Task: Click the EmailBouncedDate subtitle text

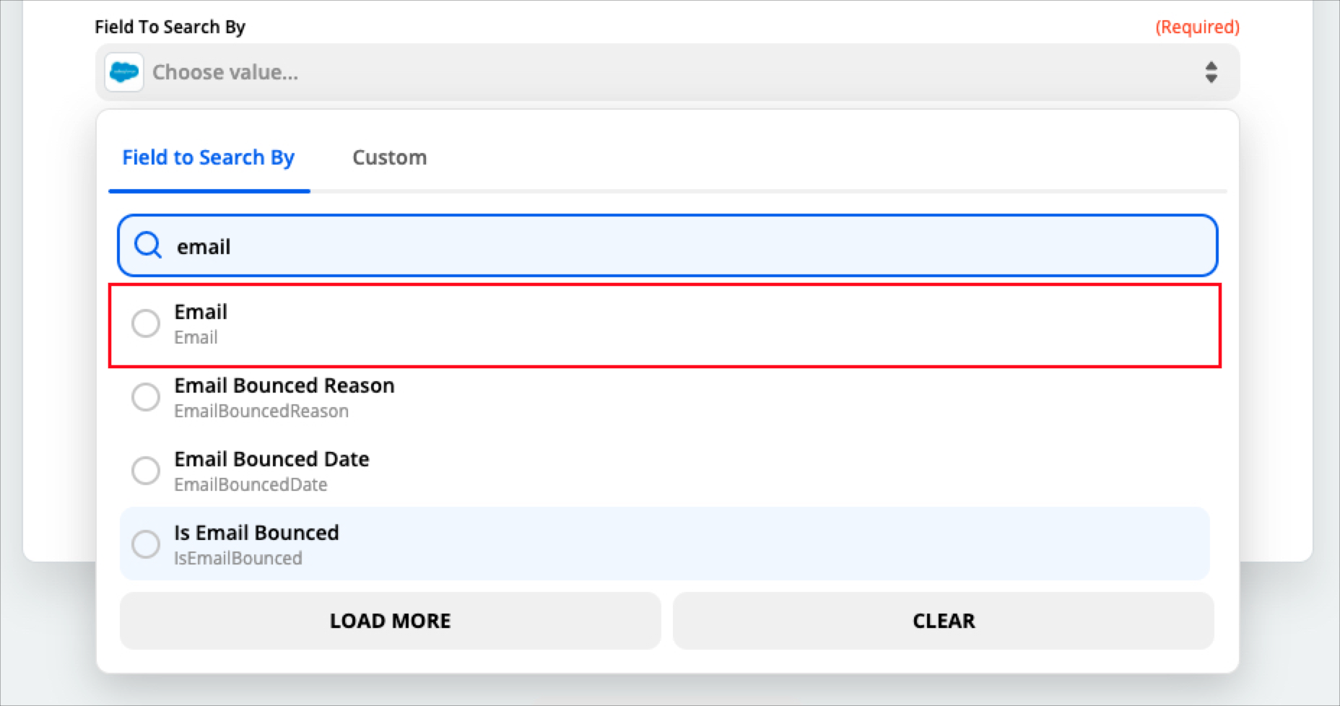Action: click(x=251, y=484)
